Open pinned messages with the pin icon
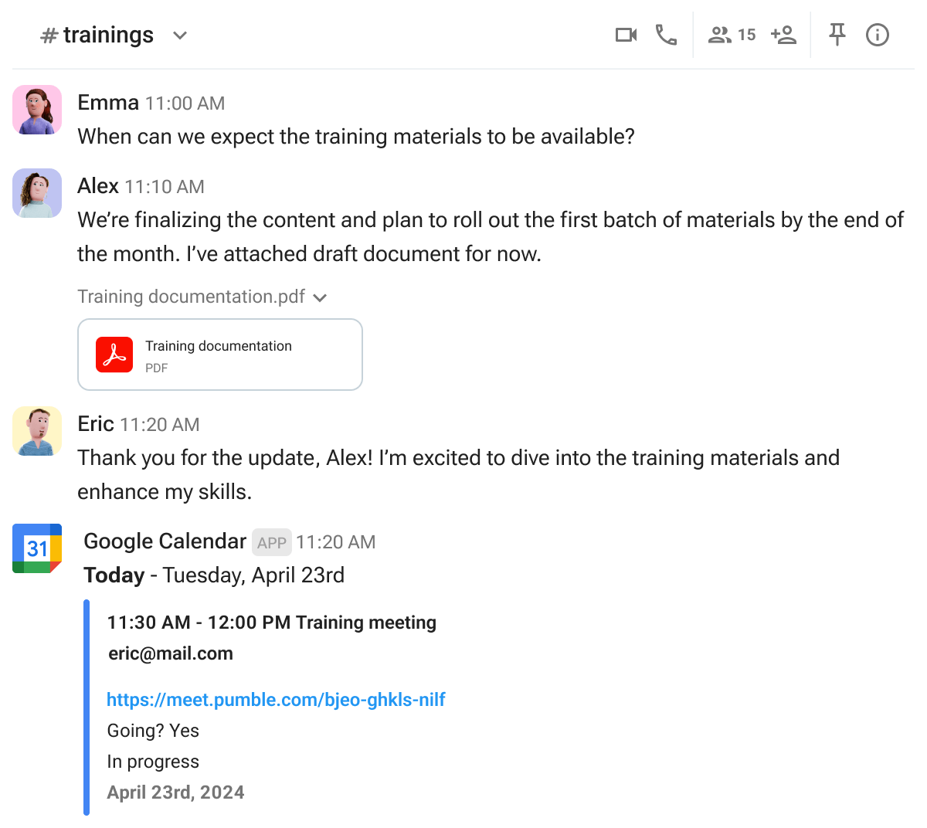 pos(837,35)
